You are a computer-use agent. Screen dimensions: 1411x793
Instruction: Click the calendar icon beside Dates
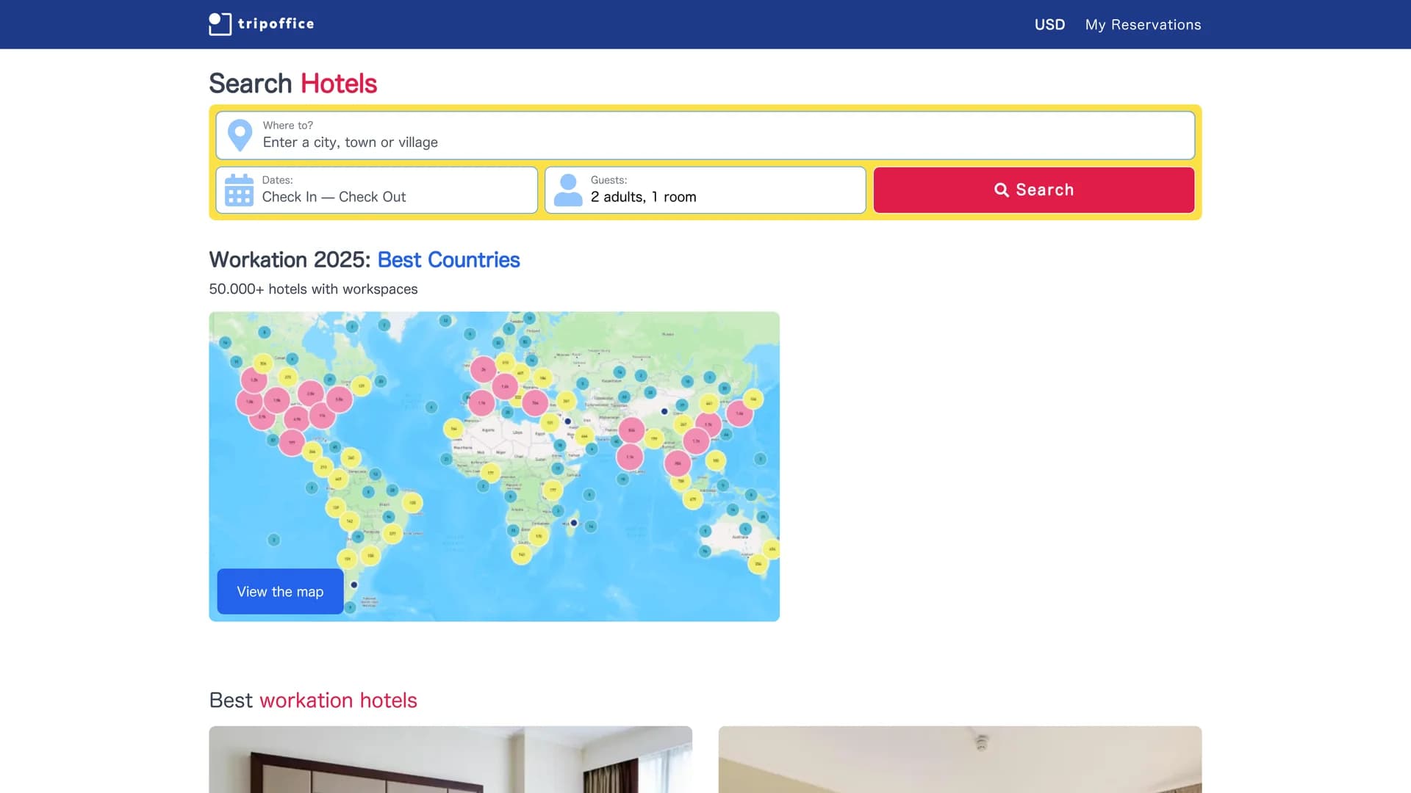click(x=239, y=190)
